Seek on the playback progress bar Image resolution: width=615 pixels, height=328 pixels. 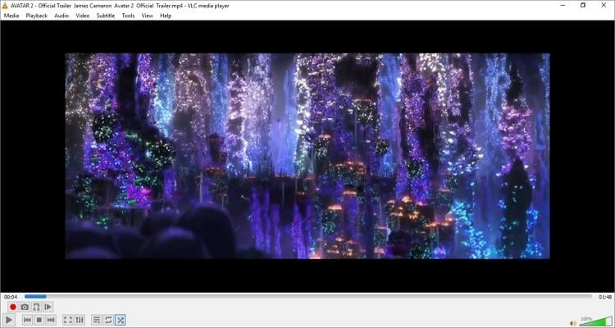click(307, 297)
